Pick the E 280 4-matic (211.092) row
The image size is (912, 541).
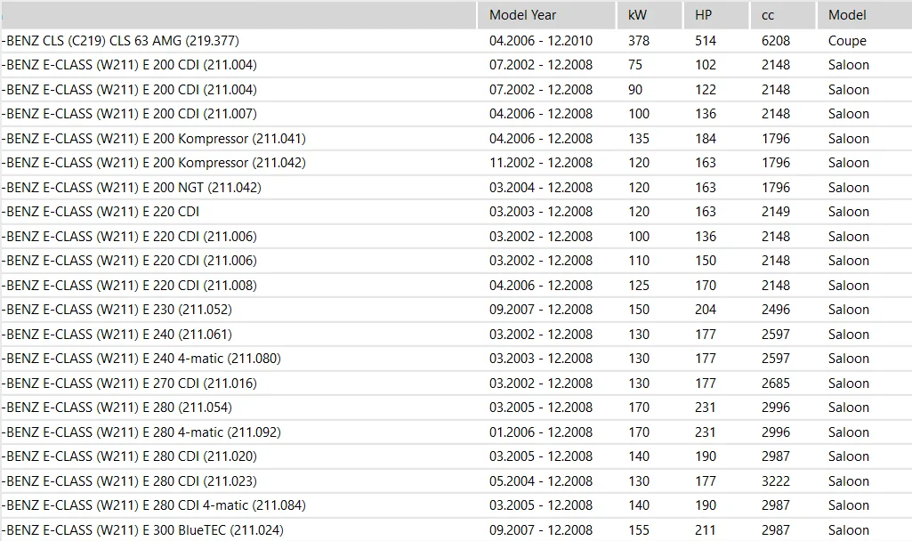point(456,432)
